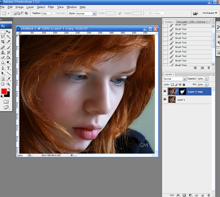Open the layer blend mode dropdown

[184, 79]
